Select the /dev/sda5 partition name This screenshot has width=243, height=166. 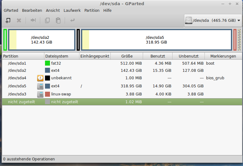[x=17, y=86]
